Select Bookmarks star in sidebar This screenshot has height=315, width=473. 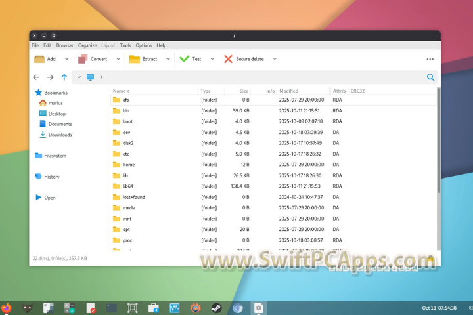[38, 93]
